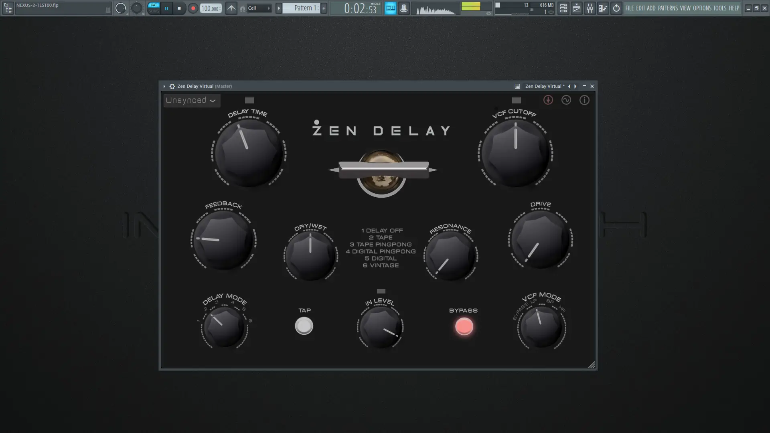Open the OPTIONS menu
The height and width of the screenshot is (433, 770).
[702, 8]
